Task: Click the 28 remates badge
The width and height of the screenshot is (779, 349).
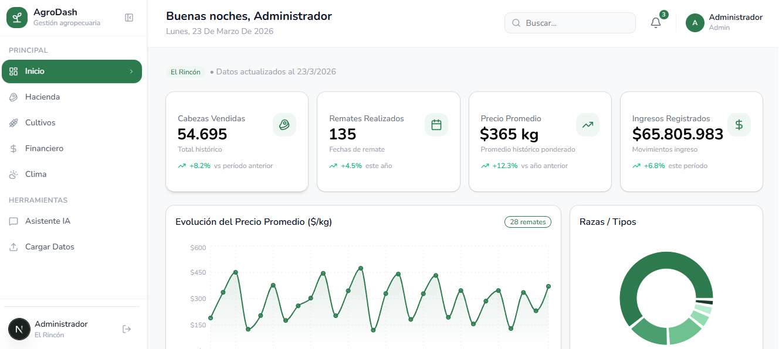Action: (x=527, y=222)
